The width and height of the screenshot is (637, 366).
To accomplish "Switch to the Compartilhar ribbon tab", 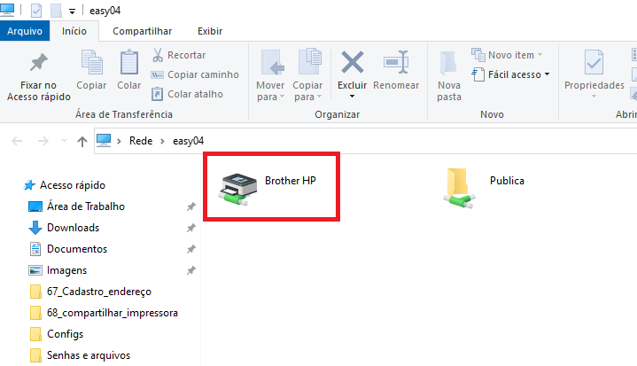I will point(142,31).
